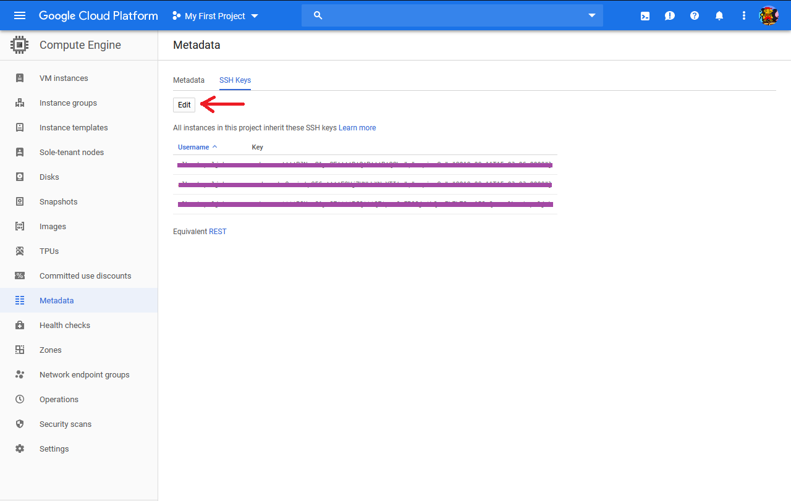Click the Instance templates sidebar icon

pos(20,127)
